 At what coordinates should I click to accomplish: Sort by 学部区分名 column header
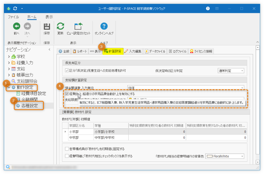(x=81, y=126)
